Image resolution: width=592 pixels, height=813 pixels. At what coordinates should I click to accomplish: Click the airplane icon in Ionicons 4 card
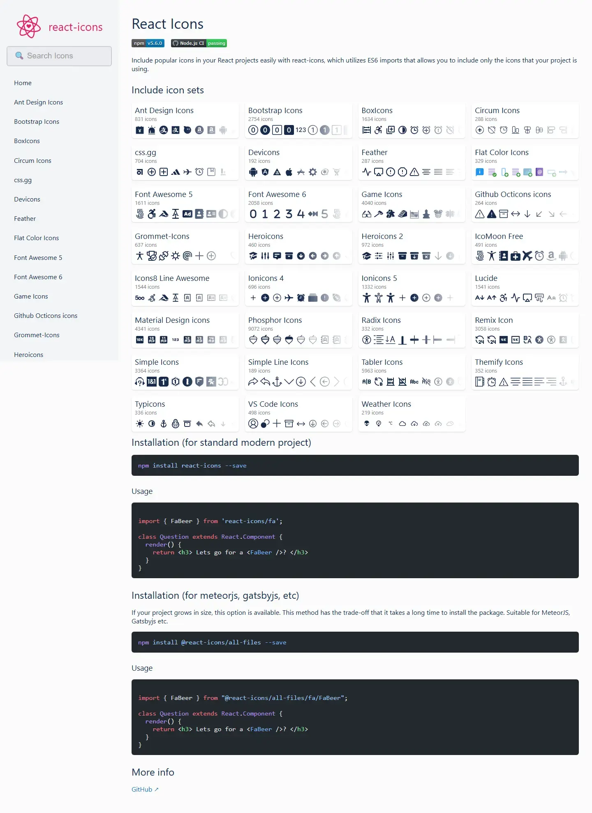(289, 298)
